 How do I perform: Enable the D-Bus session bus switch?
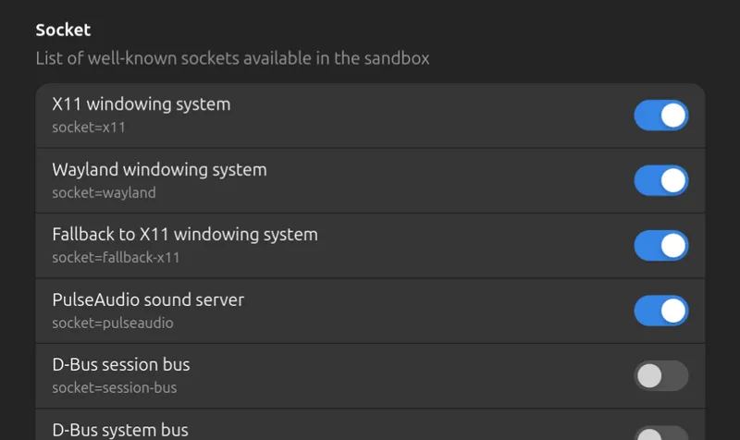[660, 376]
